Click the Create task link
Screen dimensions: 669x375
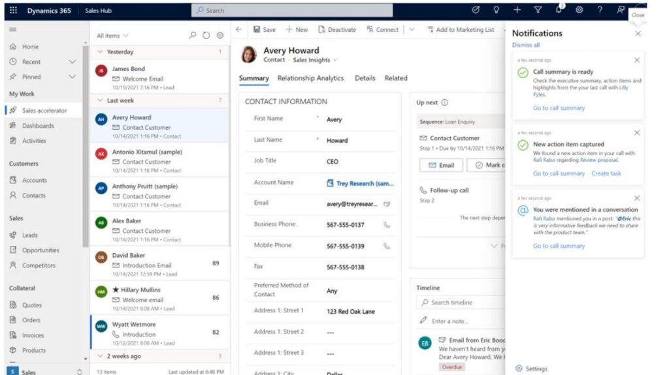(x=606, y=173)
